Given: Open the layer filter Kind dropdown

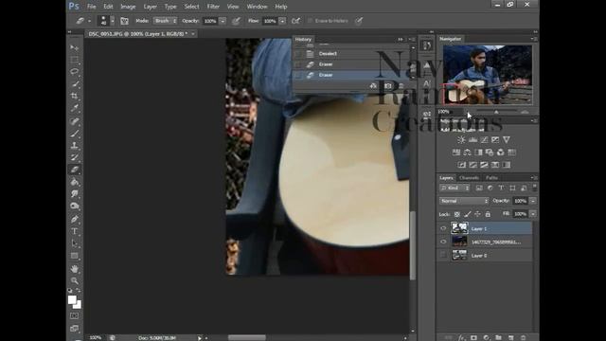Looking at the screenshot, I should click(x=454, y=188).
